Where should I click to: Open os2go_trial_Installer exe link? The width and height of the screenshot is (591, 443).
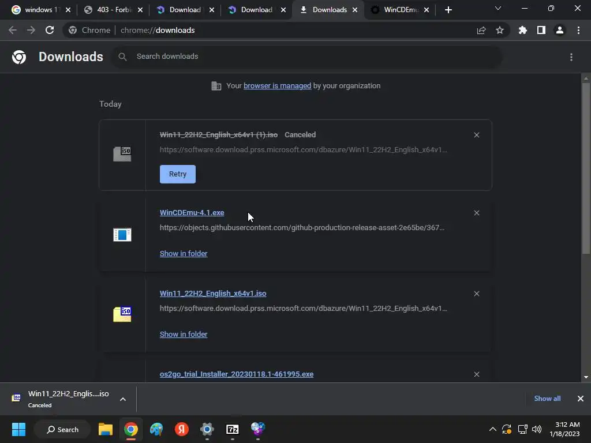pos(237,374)
